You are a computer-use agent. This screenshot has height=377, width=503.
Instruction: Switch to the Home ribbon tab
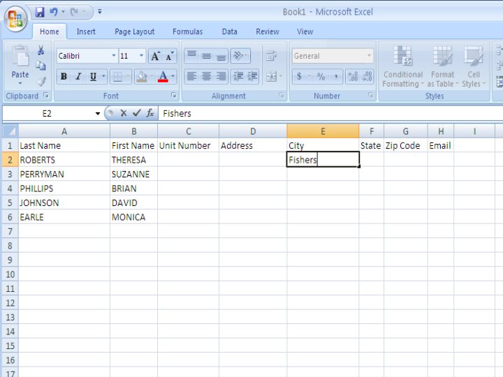50,31
